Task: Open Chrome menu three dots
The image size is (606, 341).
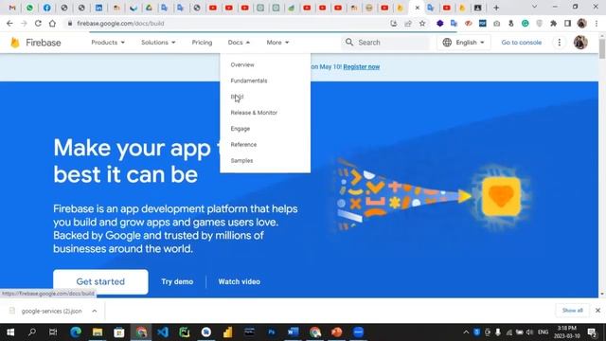Action: 597,24
